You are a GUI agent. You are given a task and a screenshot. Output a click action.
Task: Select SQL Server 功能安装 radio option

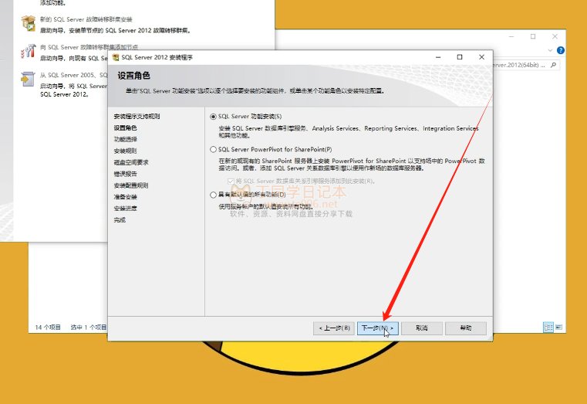point(214,117)
